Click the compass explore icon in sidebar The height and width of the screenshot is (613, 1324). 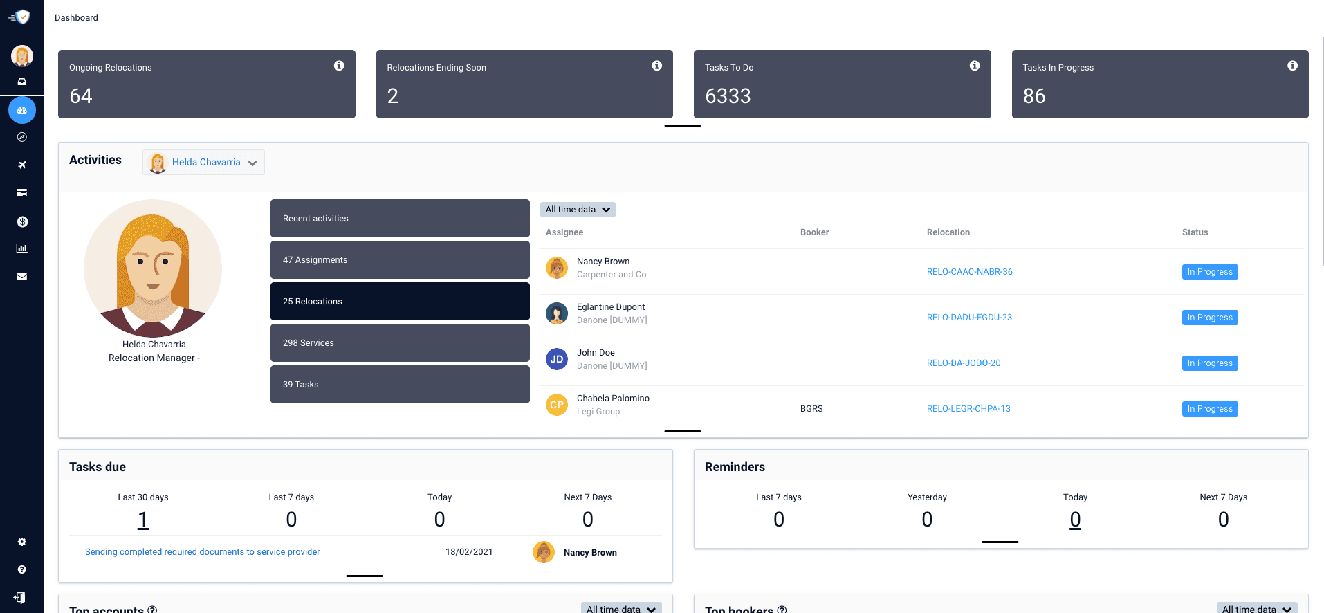click(22, 137)
